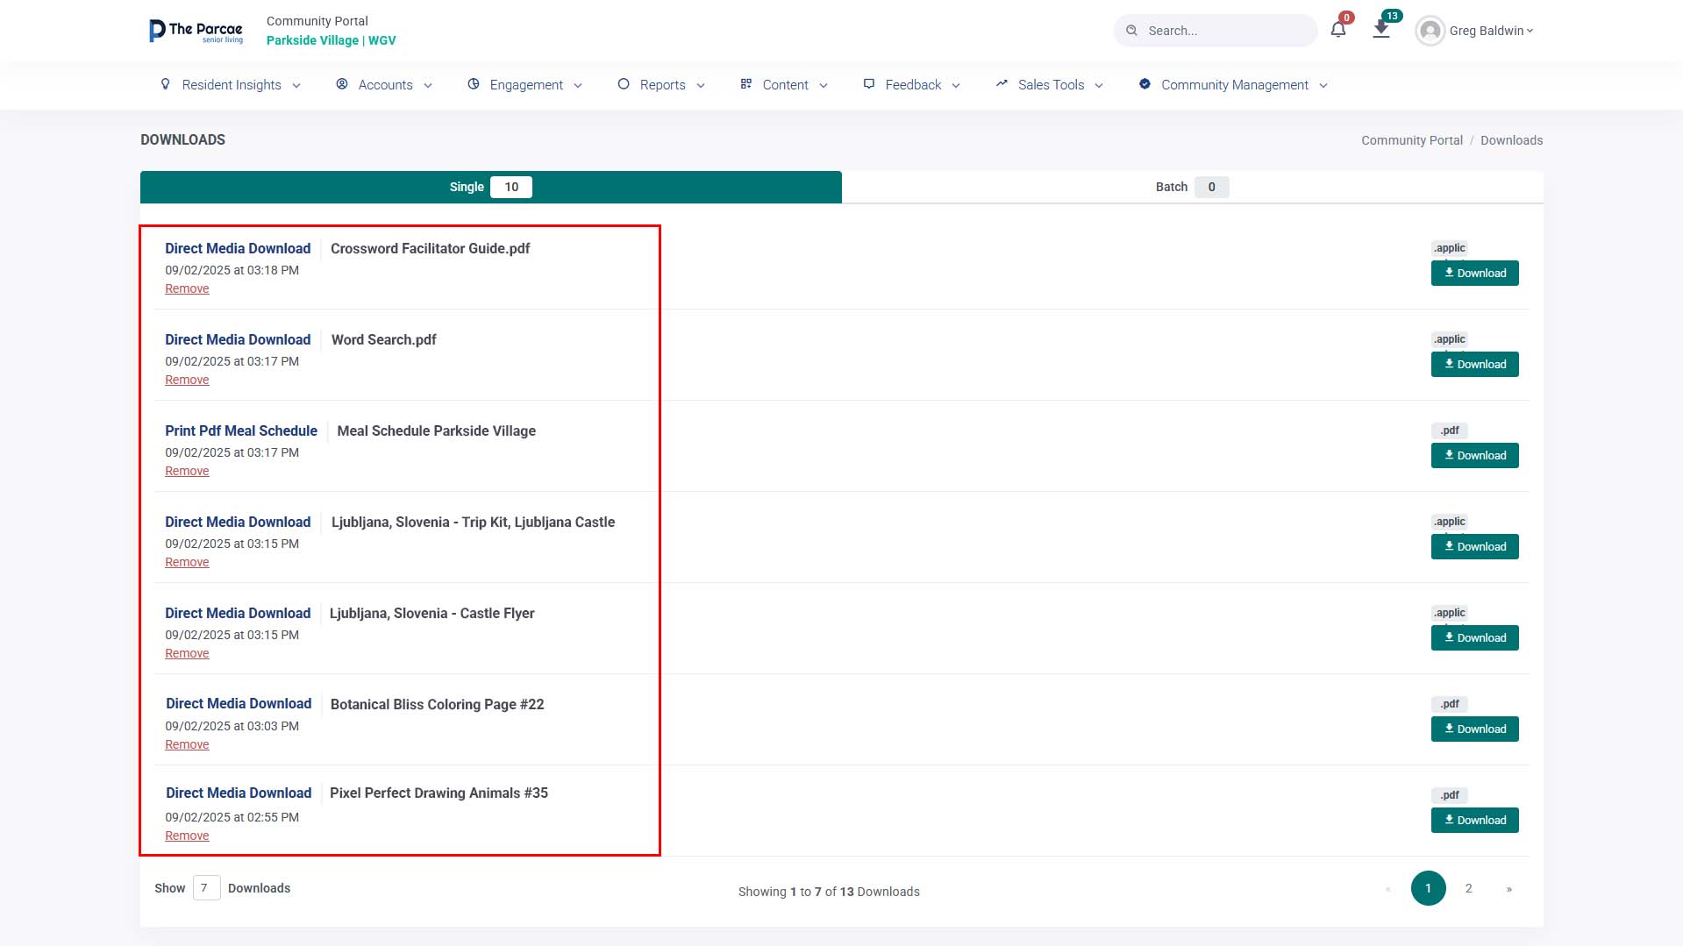Expand the Feedback menu chevron
Image resolution: width=1683 pixels, height=946 pixels.
coord(956,86)
